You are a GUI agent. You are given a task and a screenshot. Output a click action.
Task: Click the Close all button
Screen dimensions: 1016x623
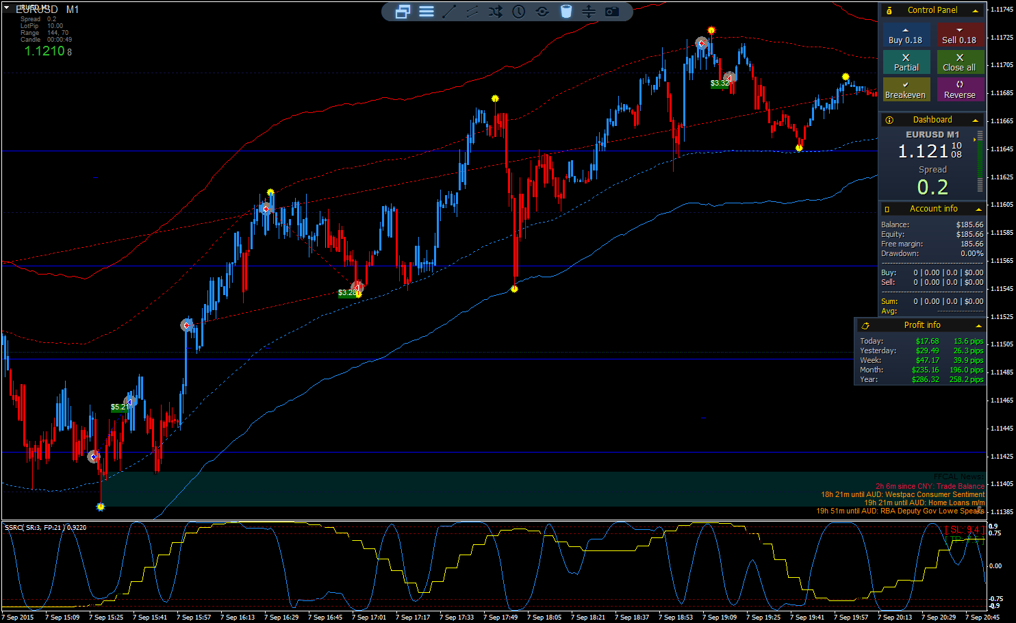click(960, 62)
